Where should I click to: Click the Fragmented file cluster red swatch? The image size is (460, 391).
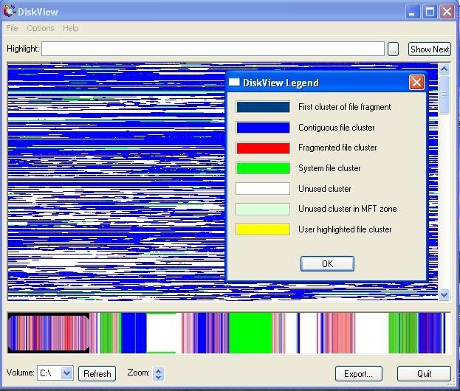[263, 148]
